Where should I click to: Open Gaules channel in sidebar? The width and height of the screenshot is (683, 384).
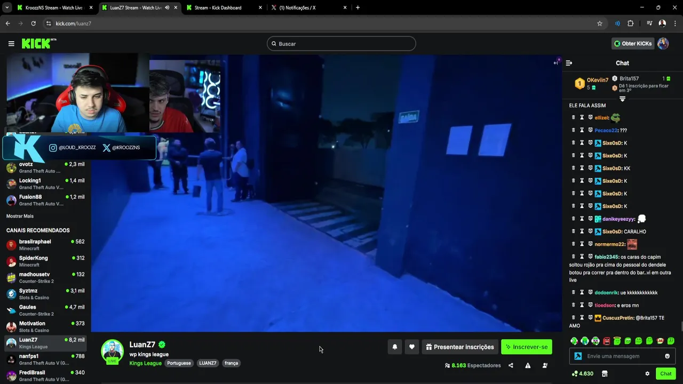coord(45,310)
